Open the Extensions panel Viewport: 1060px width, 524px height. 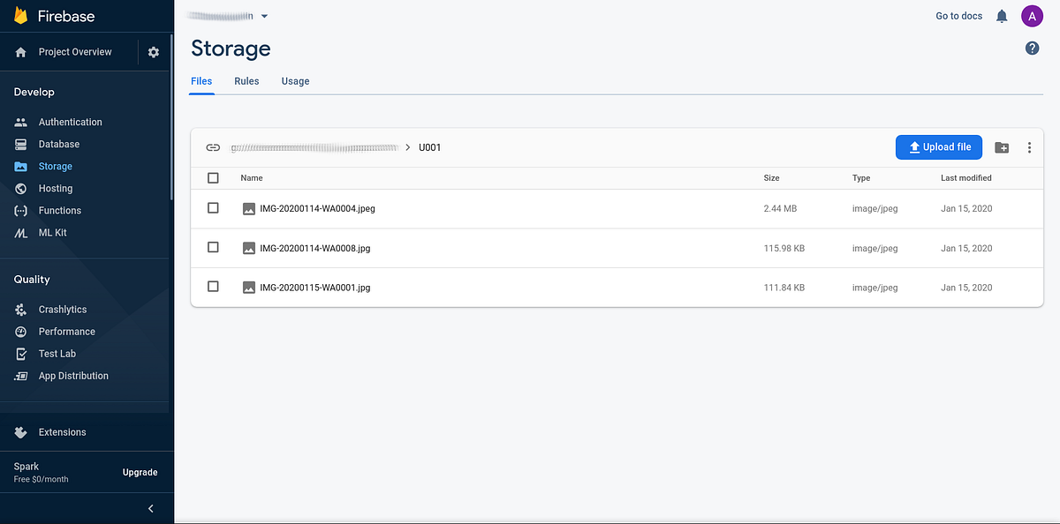point(62,432)
